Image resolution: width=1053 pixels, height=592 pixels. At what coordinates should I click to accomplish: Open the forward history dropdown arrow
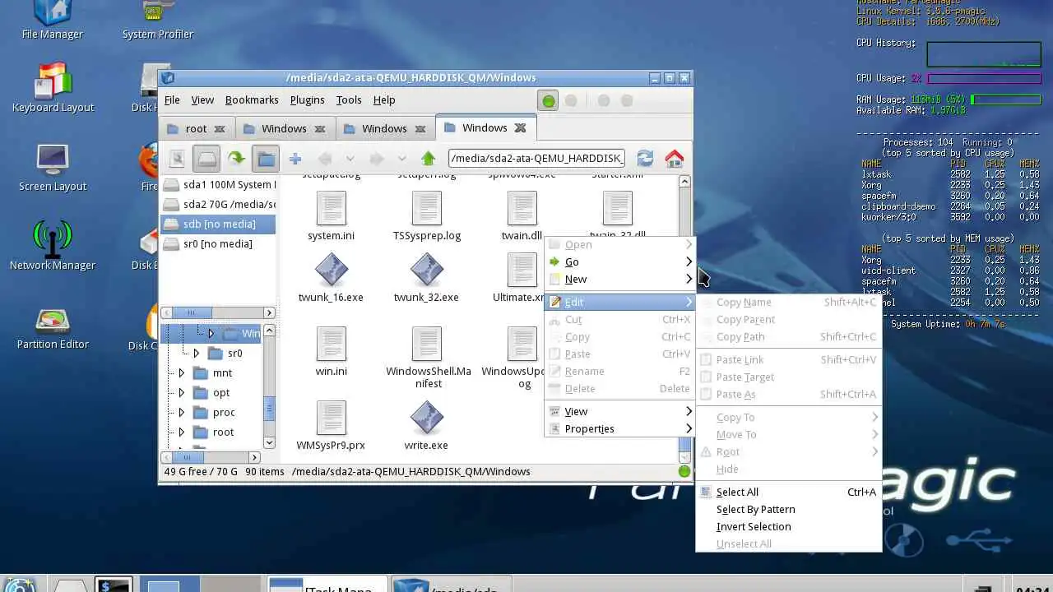(x=401, y=159)
